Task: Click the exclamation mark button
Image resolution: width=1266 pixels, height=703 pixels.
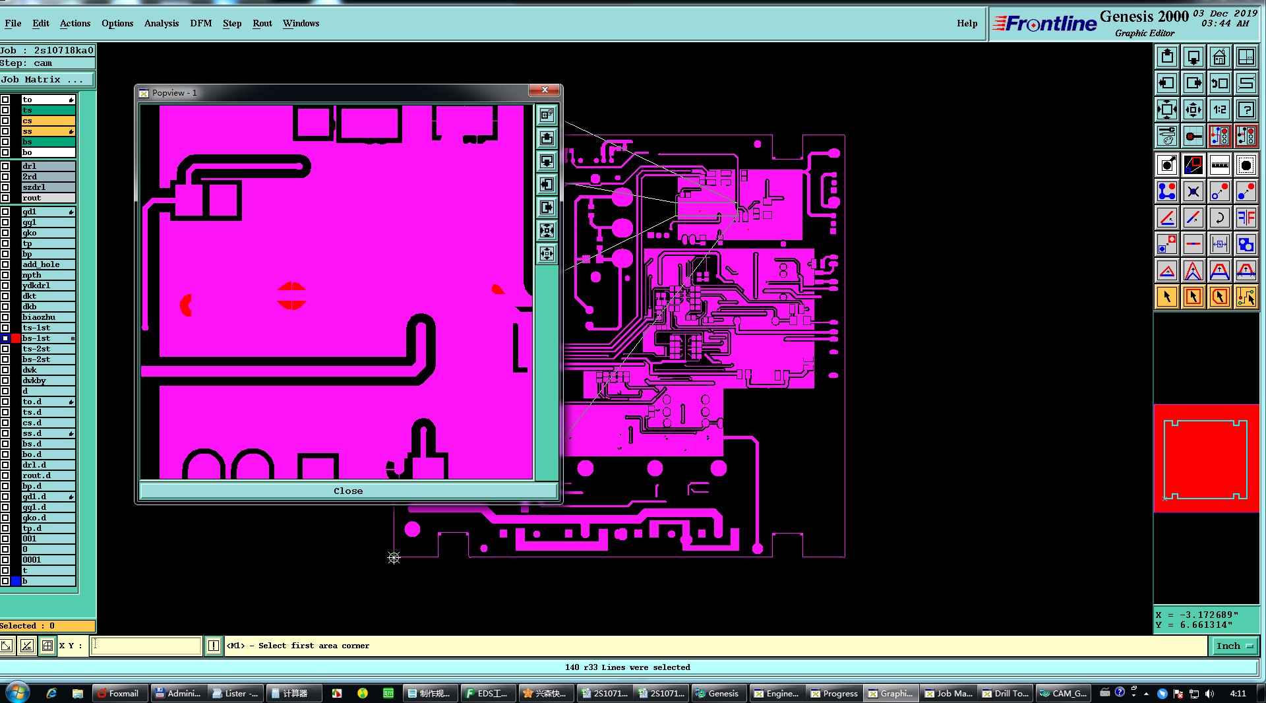Action: tap(214, 646)
